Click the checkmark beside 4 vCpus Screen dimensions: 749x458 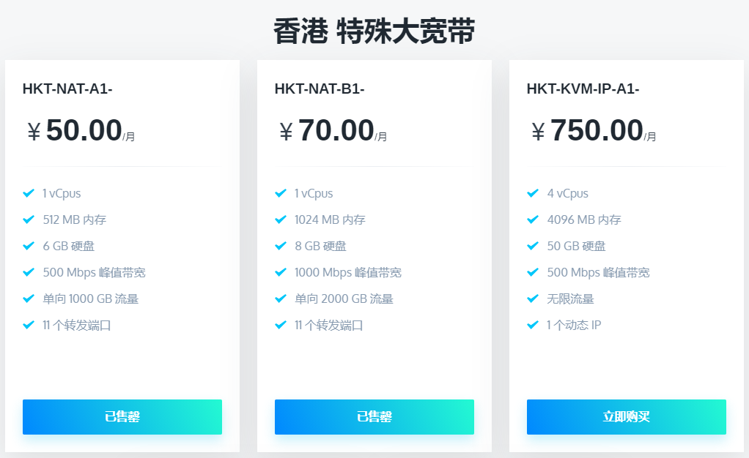pyautogui.click(x=533, y=193)
